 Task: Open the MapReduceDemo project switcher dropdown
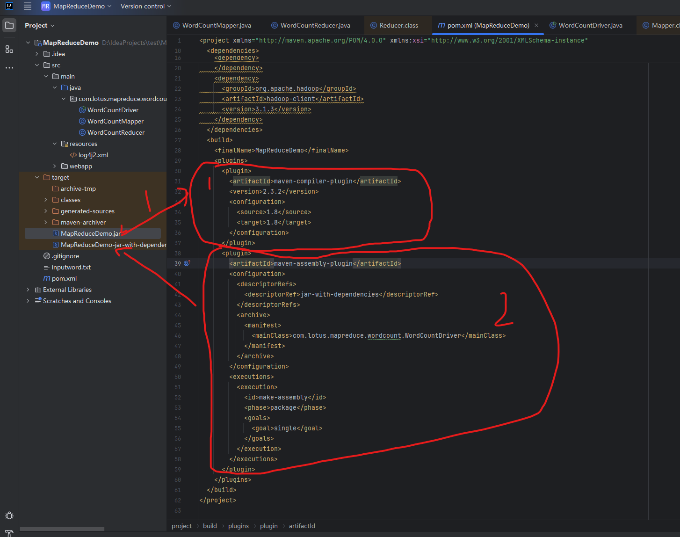coord(76,6)
